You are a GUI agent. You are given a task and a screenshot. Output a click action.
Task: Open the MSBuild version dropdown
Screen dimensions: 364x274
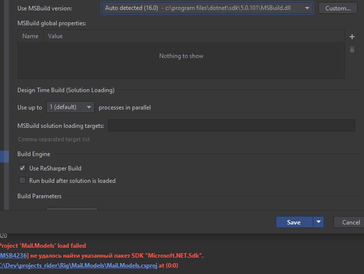(207, 8)
